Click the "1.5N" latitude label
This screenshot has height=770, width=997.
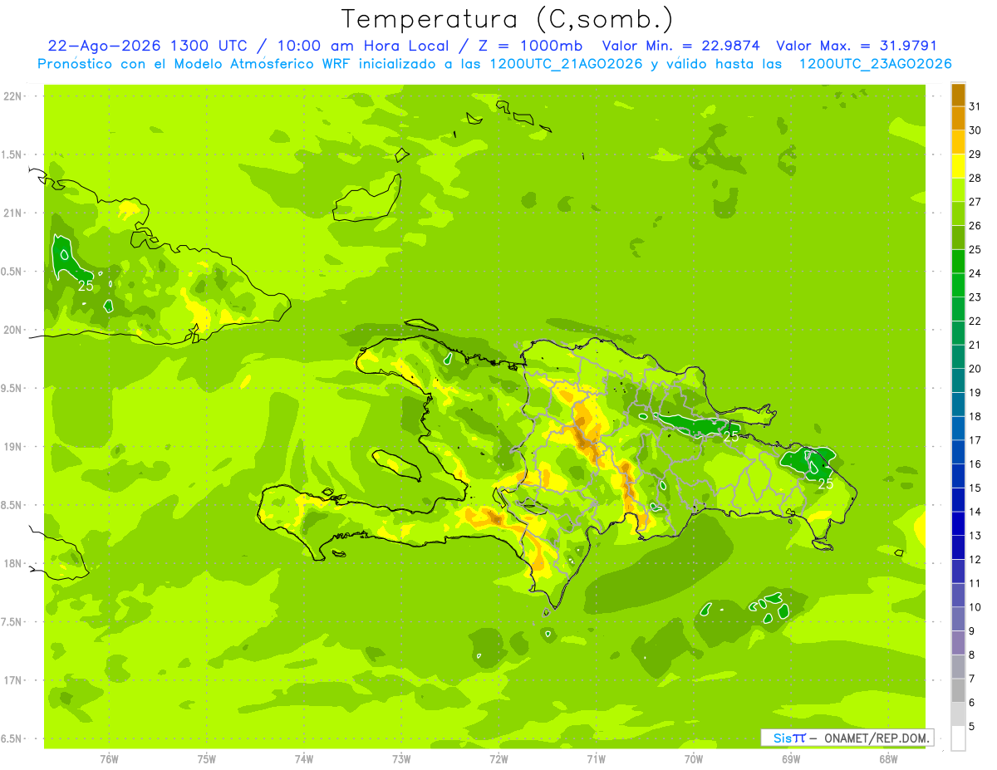[x=12, y=154]
